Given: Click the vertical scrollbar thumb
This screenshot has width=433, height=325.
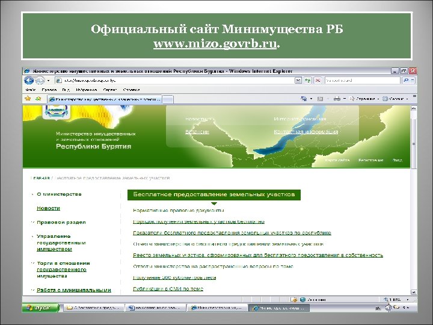Looking at the screenshot, I should (x=414, y=143).
